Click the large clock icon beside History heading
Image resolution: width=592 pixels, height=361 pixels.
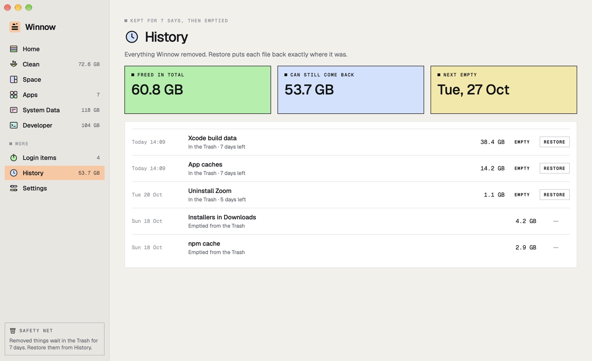[132, 37]
